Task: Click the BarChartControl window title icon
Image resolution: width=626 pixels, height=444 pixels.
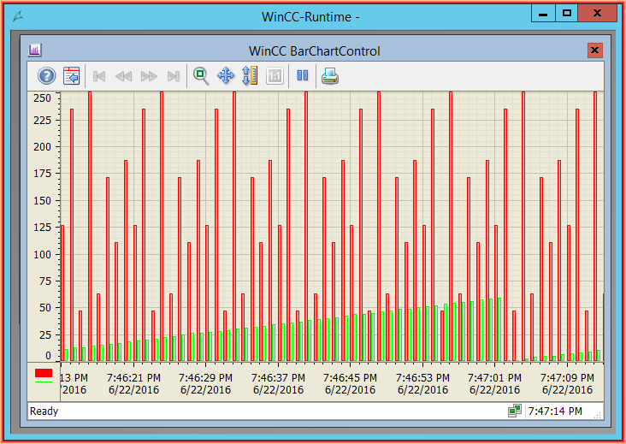Action: tap(35, 50)
